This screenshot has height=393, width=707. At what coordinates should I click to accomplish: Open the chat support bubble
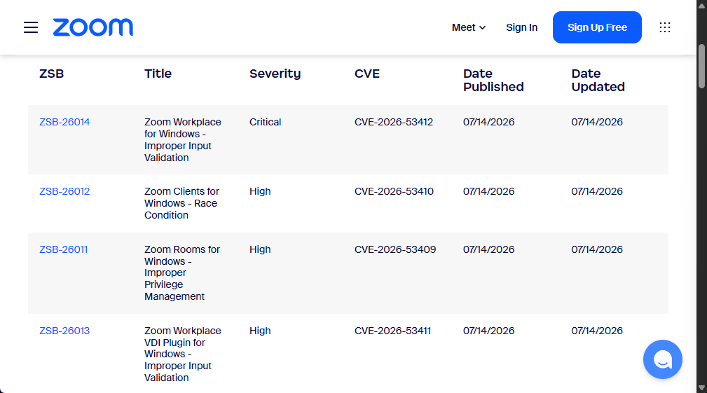click(662, 359)
